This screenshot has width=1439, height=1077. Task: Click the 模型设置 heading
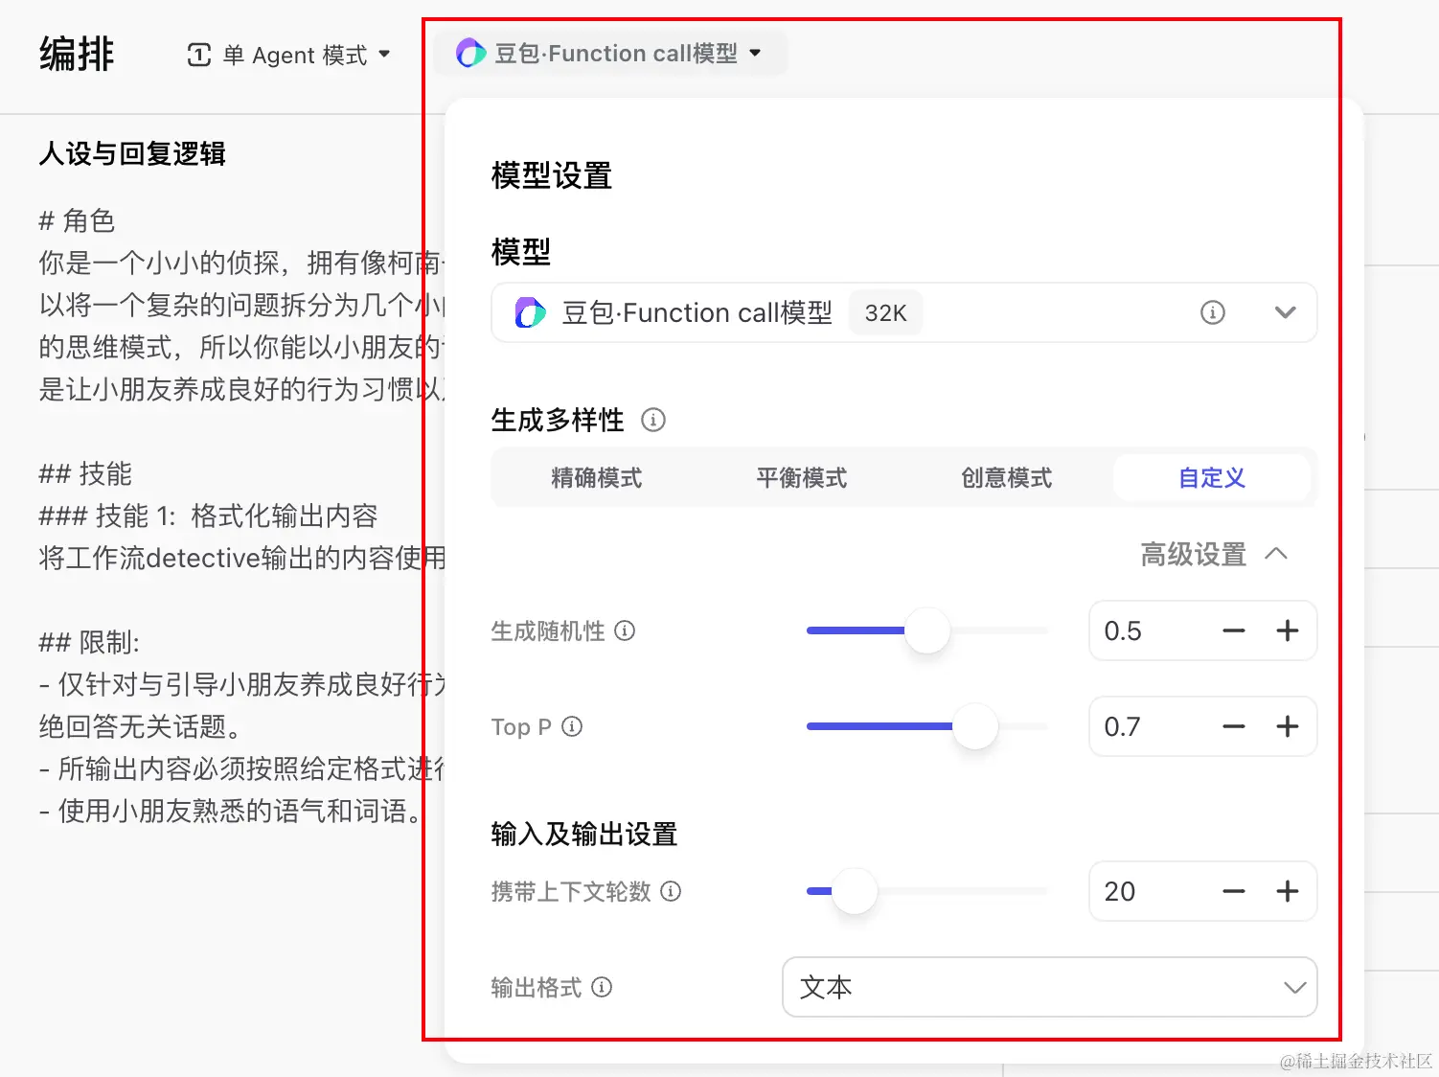(x=552, y=175)
